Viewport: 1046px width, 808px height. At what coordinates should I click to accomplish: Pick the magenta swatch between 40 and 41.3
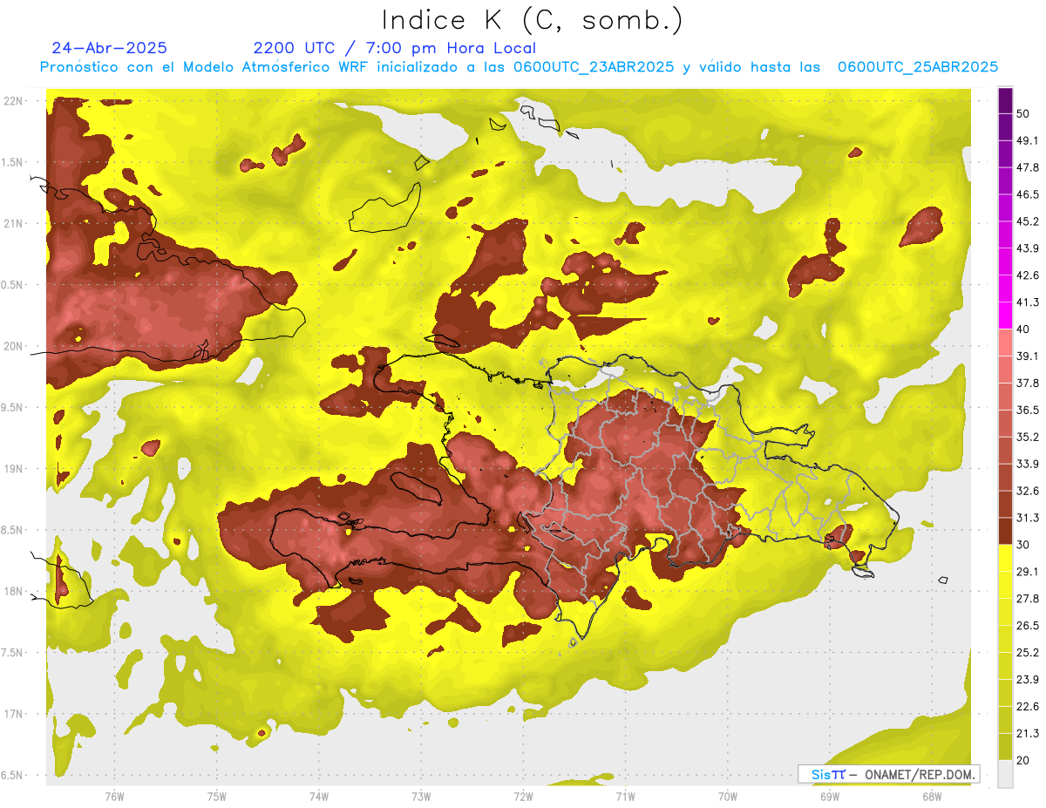coord(1006,316)
